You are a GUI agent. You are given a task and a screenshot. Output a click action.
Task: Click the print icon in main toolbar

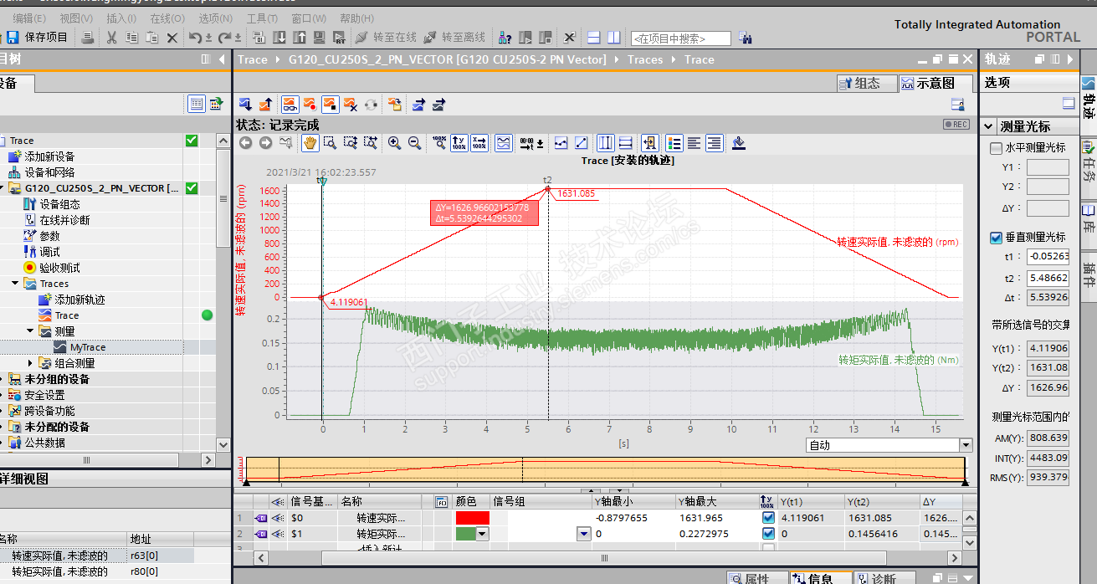88,38
